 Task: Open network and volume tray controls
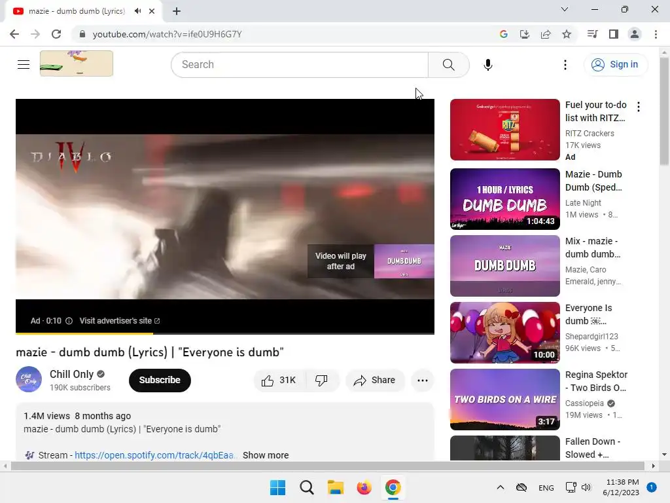[578, 487]
